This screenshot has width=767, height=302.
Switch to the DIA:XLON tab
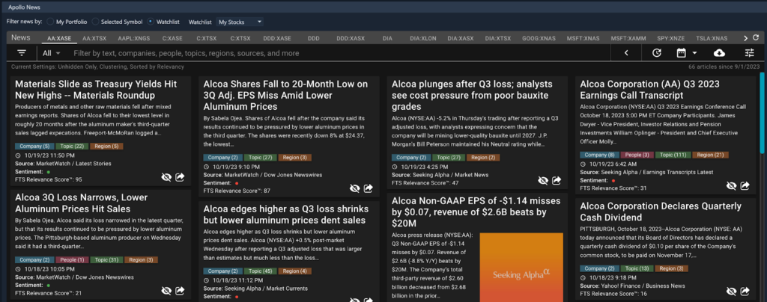pyautogui.click(x=422, y=38)
